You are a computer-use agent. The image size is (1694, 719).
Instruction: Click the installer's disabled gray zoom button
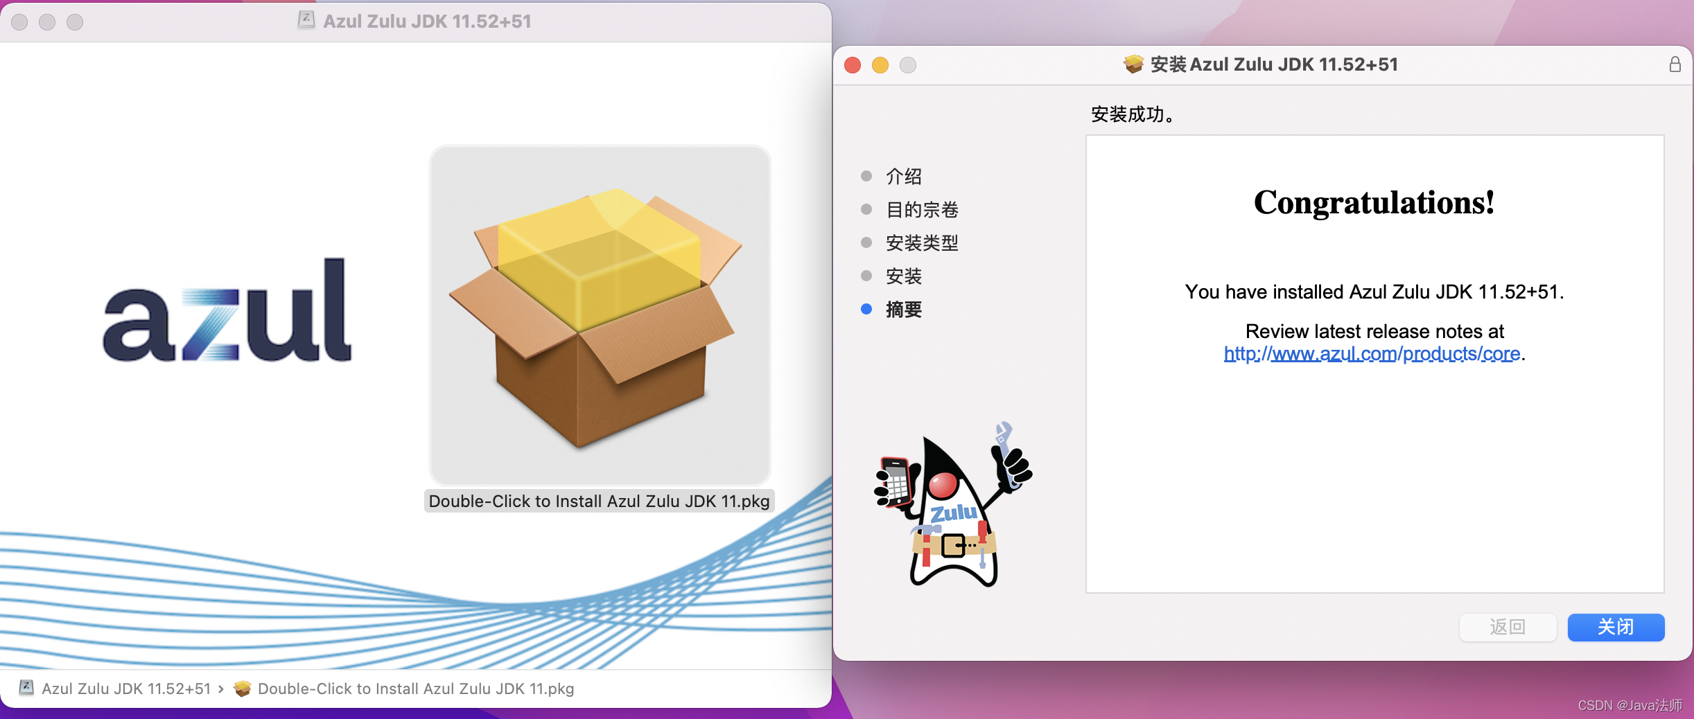(x=908, y=65)
